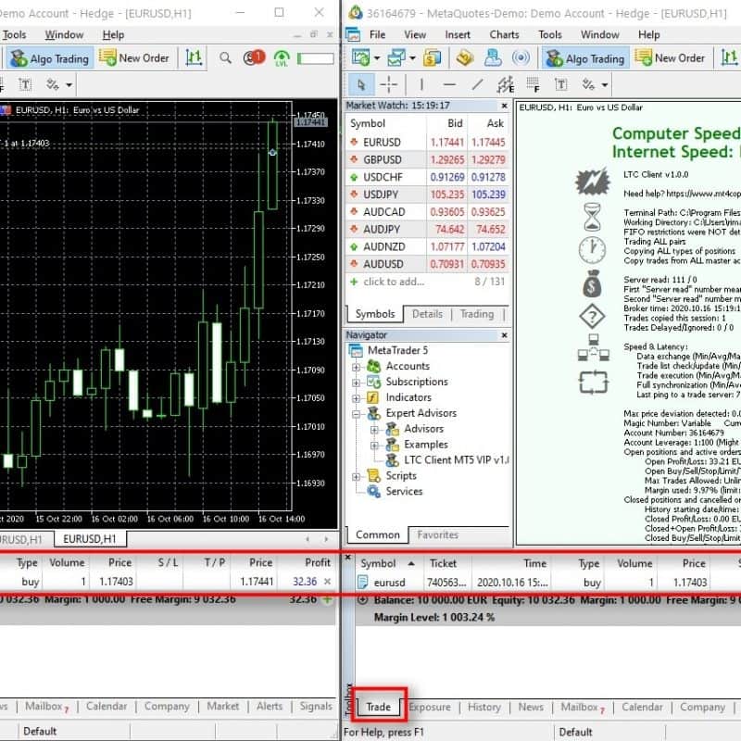Screen dimensions: 741x741
Task: Open New Order in the left window
Action: 134,58
